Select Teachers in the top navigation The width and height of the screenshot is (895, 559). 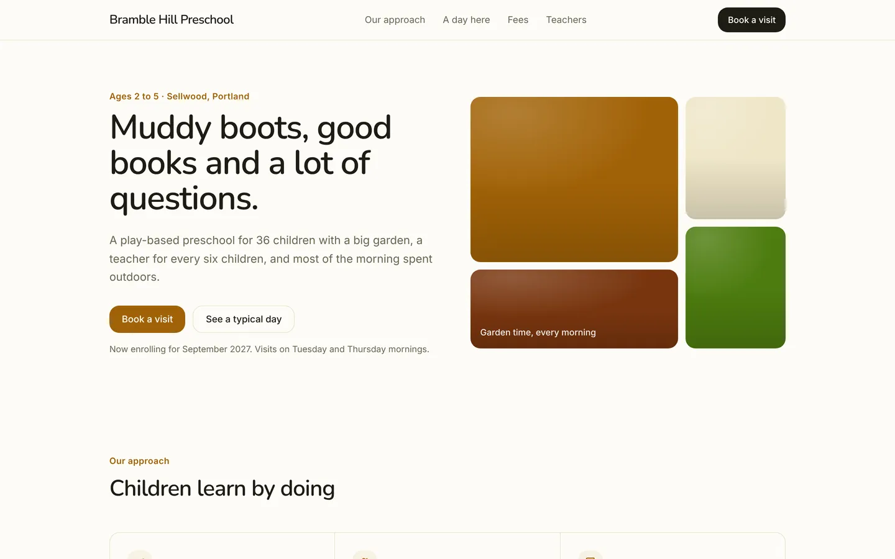[x=566, y=20]
